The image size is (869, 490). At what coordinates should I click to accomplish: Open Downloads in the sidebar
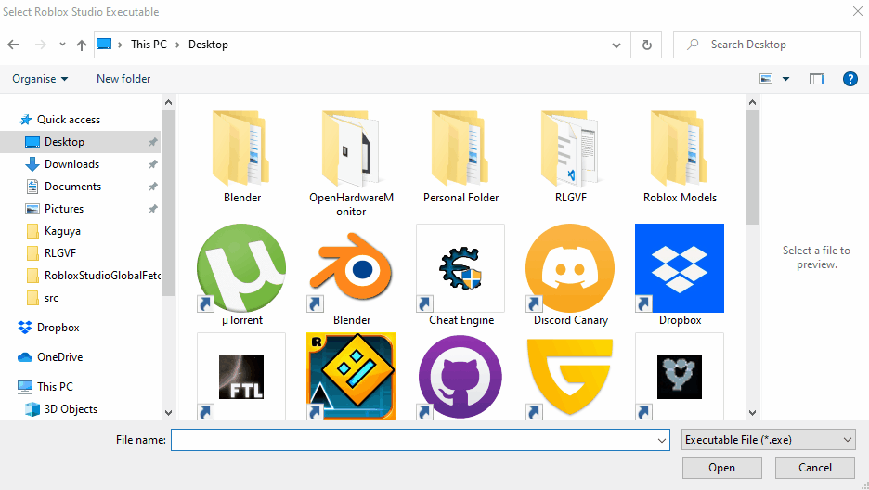[72, 164]
